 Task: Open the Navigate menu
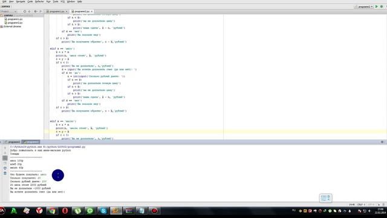tap(21, 1)
